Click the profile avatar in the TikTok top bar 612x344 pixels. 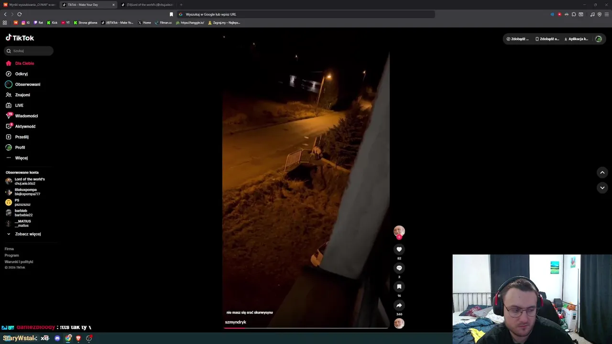(x=599, y=39)
